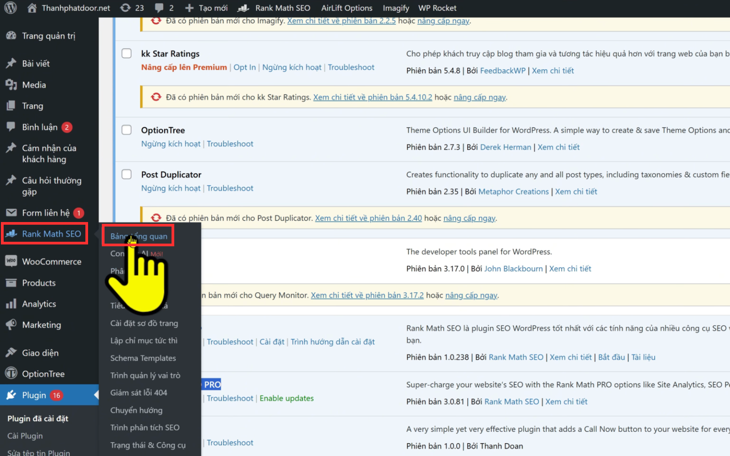This screenshot has height=456, width=730.
Task: Open Metaphor Creations author link
Action: pos(513,192)
